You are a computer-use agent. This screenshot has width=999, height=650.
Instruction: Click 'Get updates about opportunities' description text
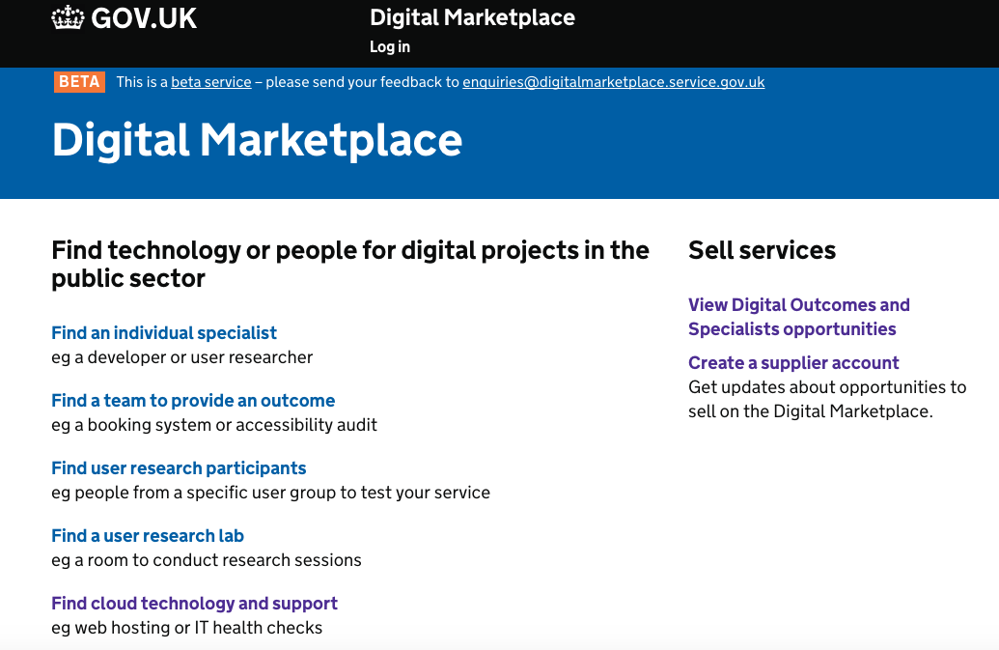[x=827, y=399]
